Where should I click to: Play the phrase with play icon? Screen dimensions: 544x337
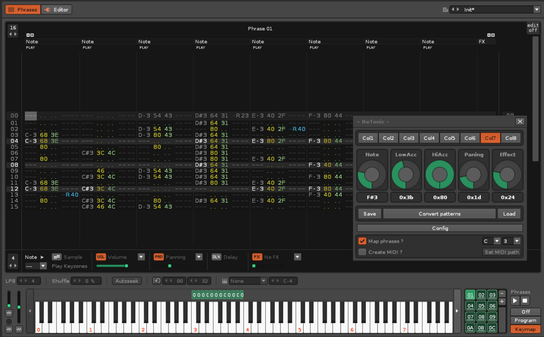click(515, 301)
